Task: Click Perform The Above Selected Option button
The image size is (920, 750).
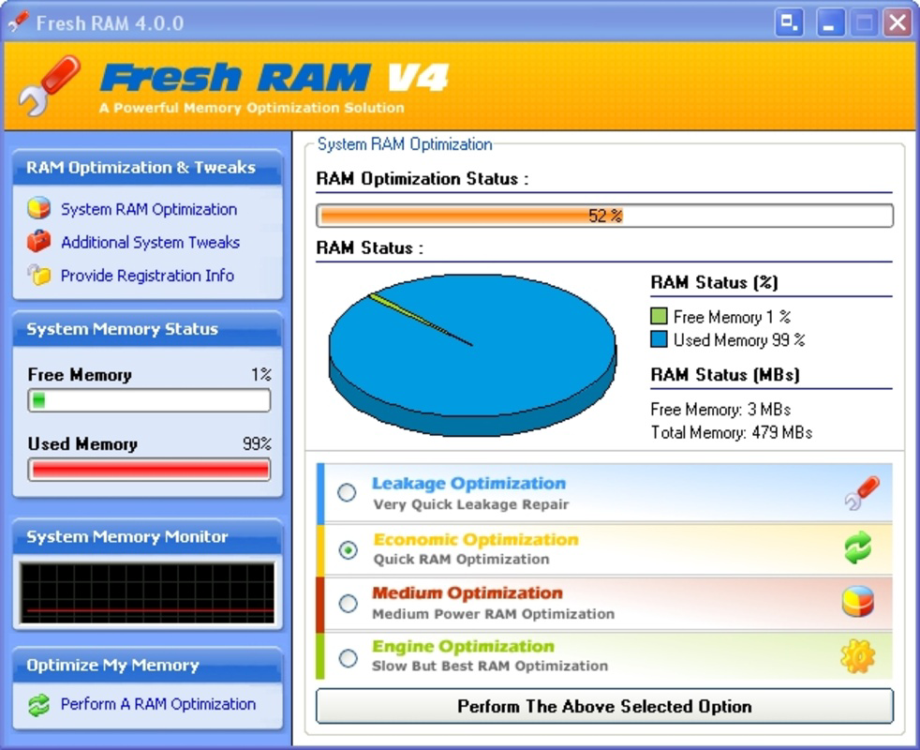Action: 604,706
